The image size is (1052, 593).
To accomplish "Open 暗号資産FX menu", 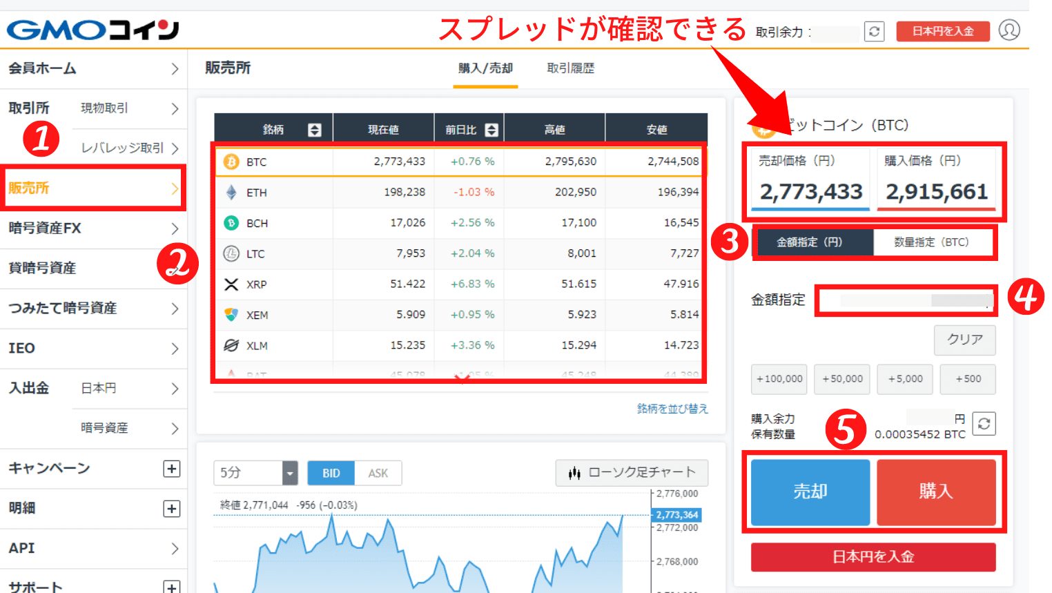I will point(93,228).
